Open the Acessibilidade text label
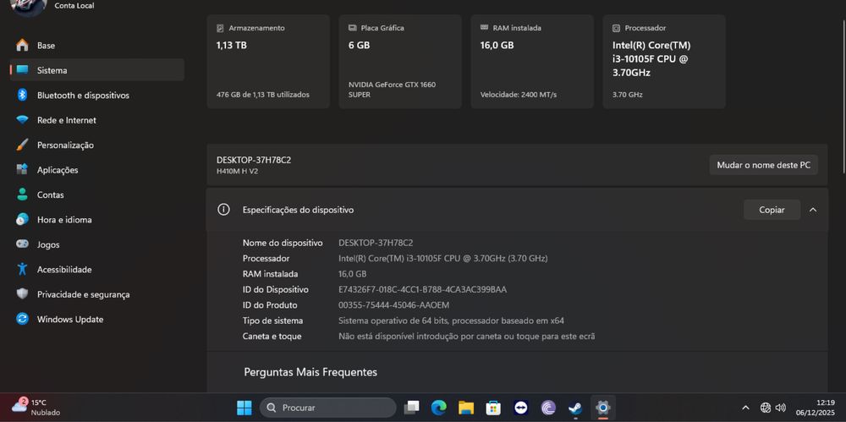 (64, 269)
